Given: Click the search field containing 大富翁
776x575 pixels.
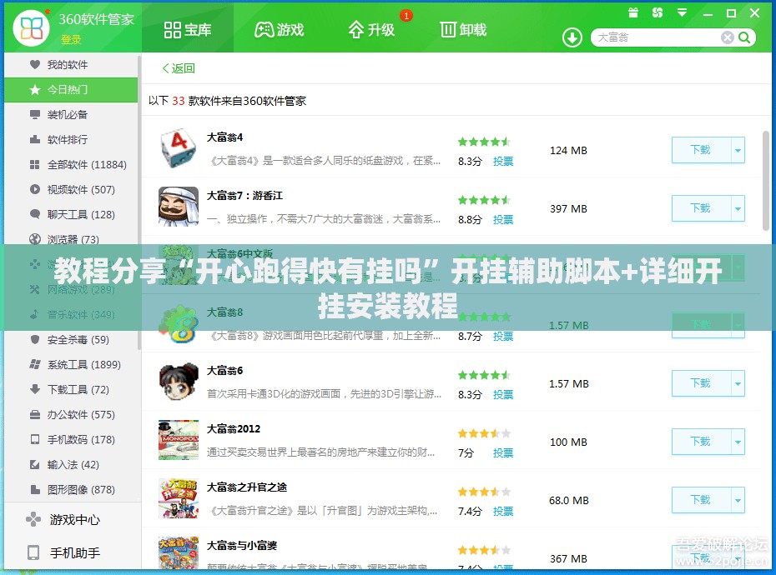Looking at the screenshot, I should tap(657, 37).
